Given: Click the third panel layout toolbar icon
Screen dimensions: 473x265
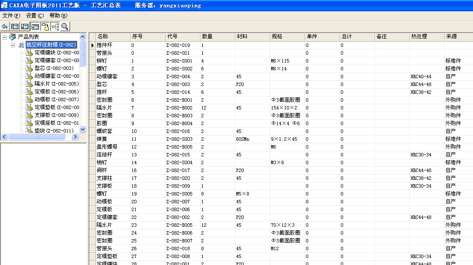Looking at the screenshot, I should (35, 26).
